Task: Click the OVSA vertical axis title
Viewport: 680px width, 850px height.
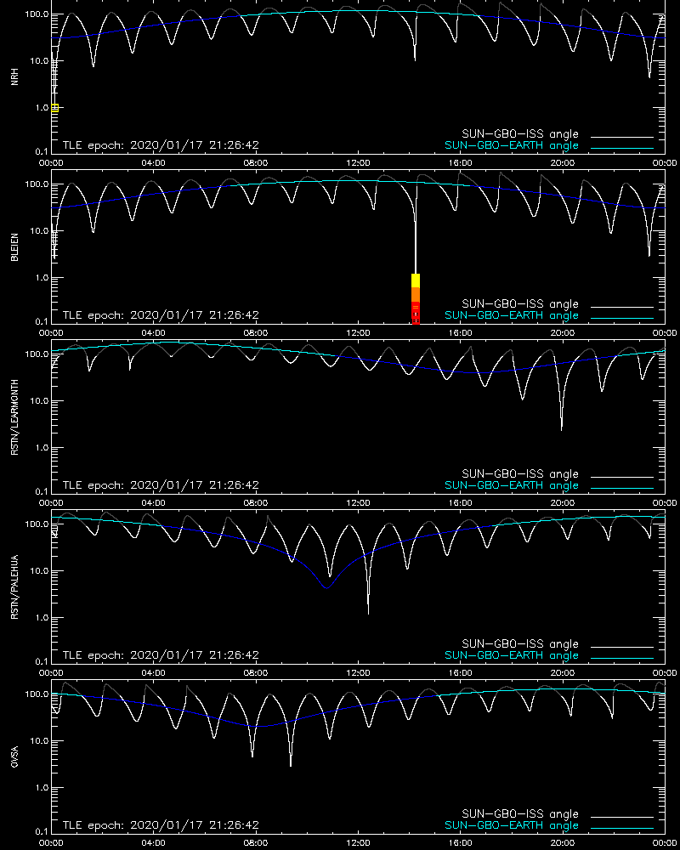Action: pyautogui.click(x=14, y=756)
